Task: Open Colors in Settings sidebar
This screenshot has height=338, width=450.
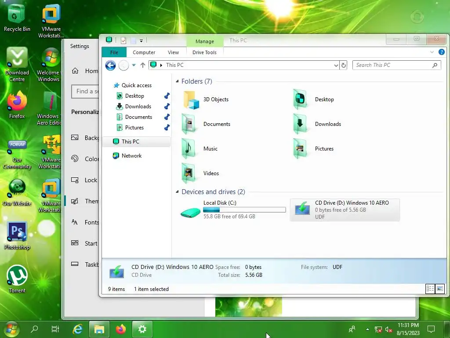Action: point(85,158)
